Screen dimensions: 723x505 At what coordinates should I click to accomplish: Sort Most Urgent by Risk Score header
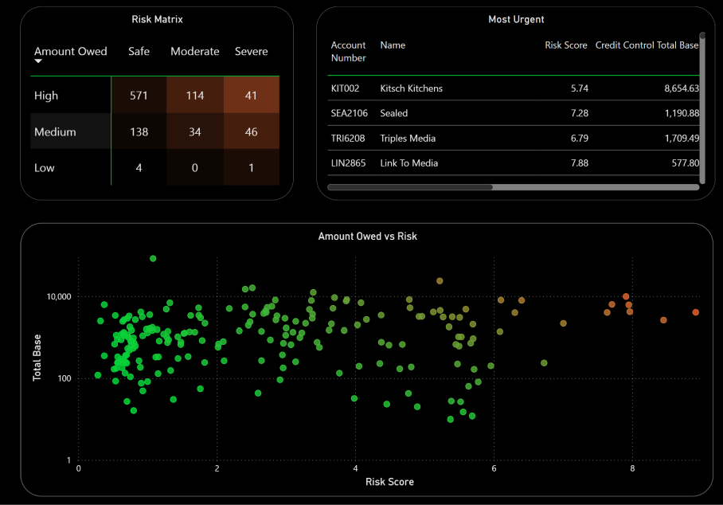pos(566,45)
